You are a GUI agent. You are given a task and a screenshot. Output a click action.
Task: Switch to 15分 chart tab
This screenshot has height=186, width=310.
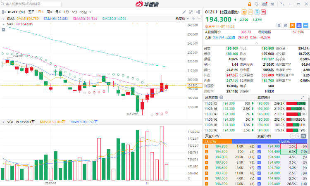coord(83,12)
